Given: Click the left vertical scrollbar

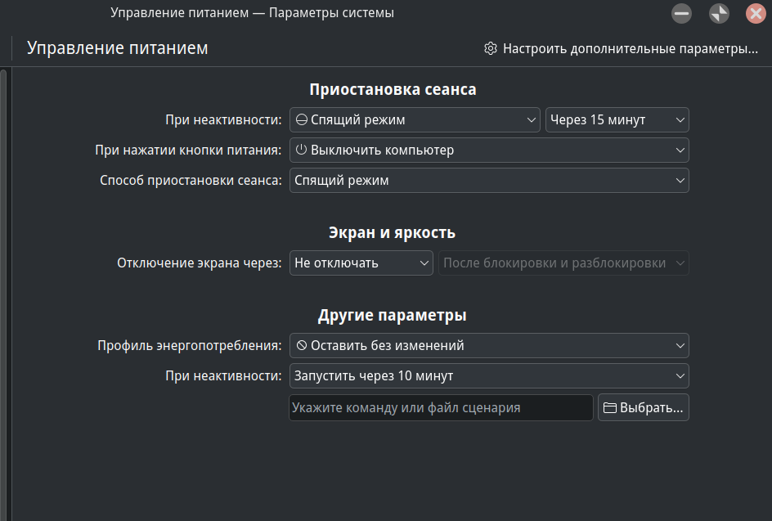Looking at the screenshot, I should (3, 294).
